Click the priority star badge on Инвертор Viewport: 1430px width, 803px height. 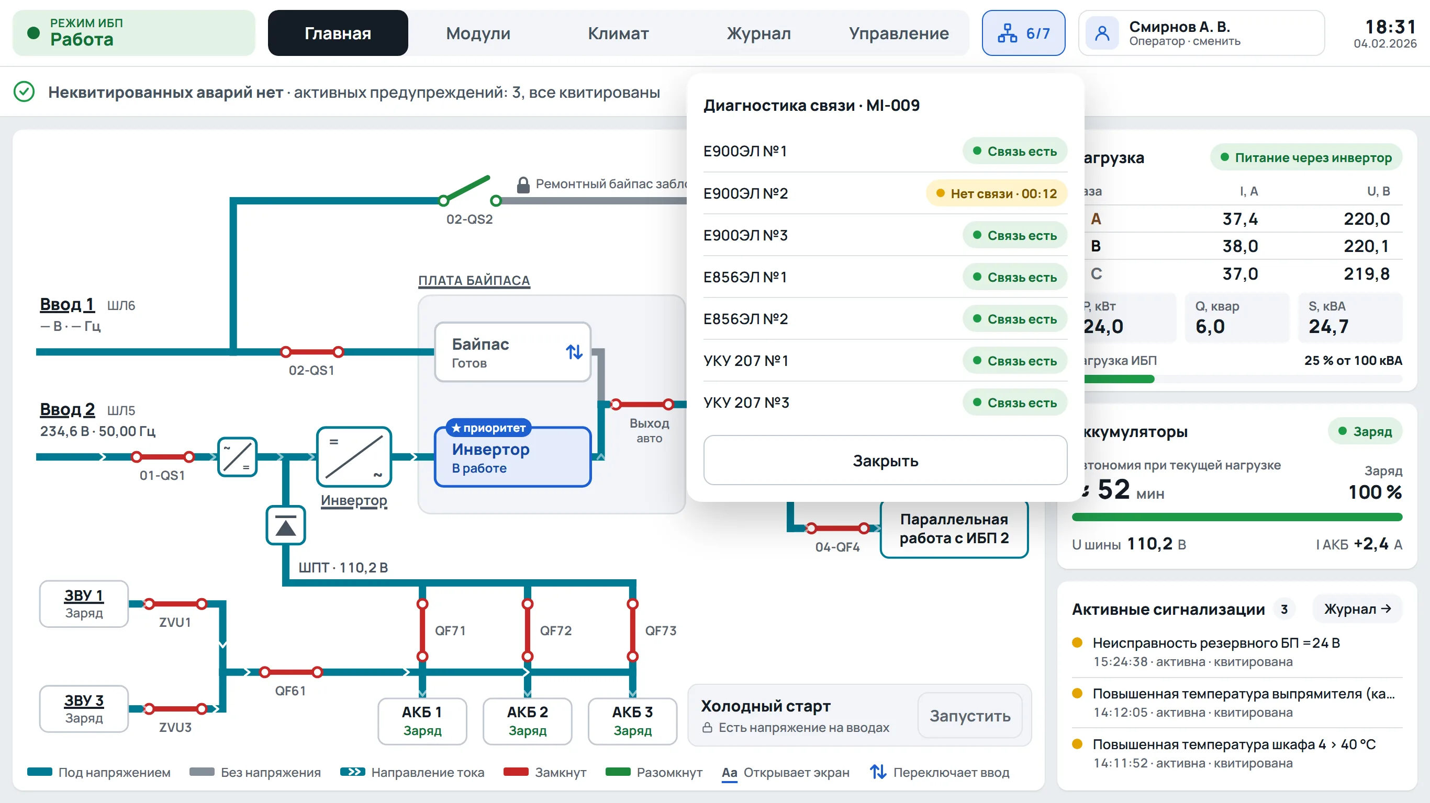pyautogui.click(x=488, y=428)
